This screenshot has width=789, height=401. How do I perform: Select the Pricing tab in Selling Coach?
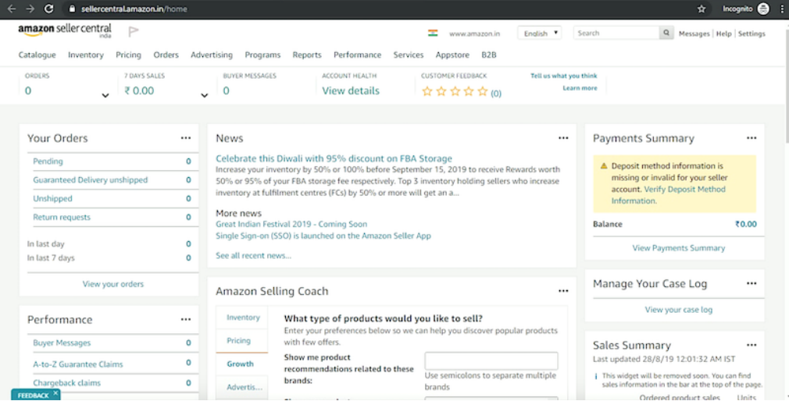[x=242, y=341]
